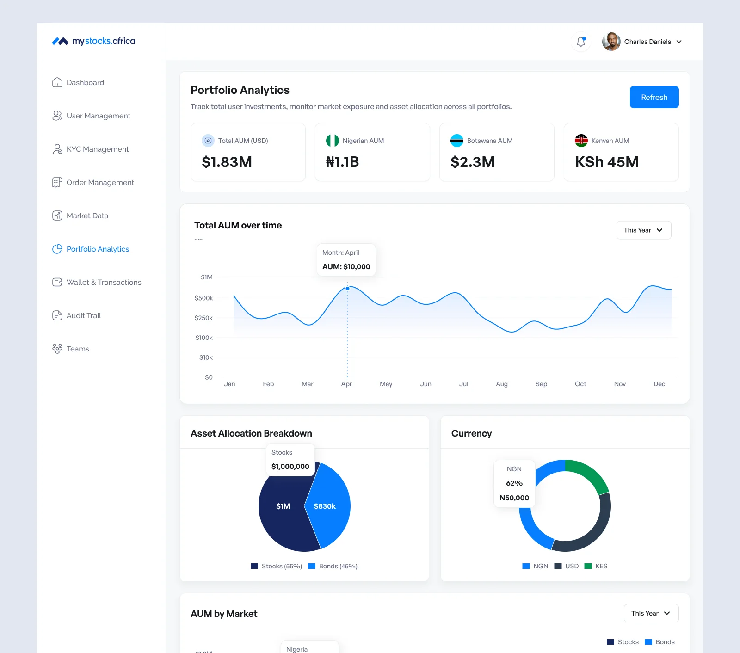Click the NGN legend swatch in Currency
Viewport: 740px width, 653px height.
pos(526,566)
